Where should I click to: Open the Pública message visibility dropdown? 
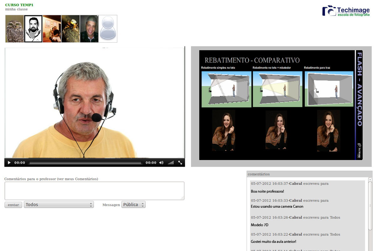(x=133, y=205)
